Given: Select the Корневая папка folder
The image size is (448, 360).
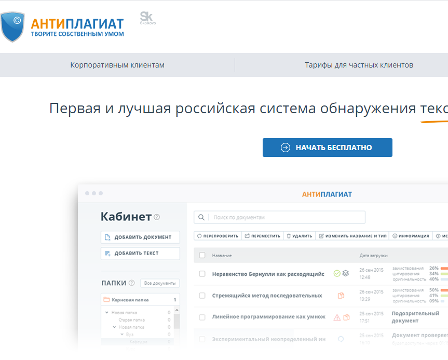Looking at the screenshot, I should pyautogui.click(x=140, y=300).
